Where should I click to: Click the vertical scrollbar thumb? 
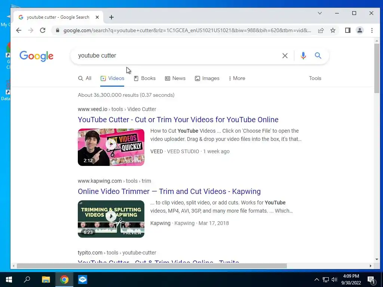pyautogui.click(x=377, y=68)
